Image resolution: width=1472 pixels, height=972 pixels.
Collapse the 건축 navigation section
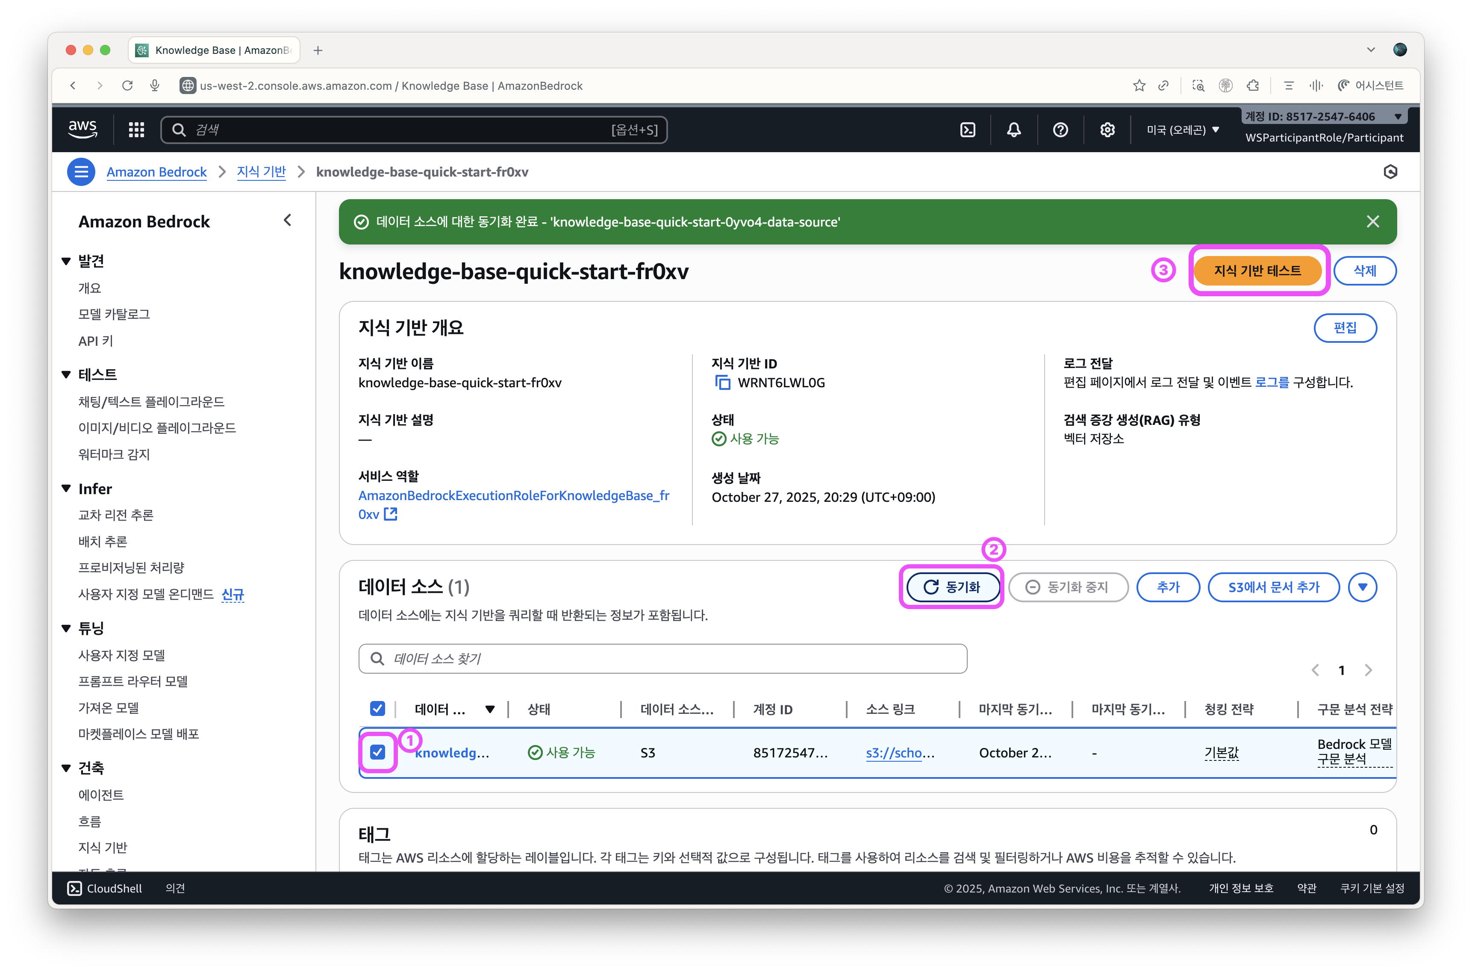[x=66, y=768]
